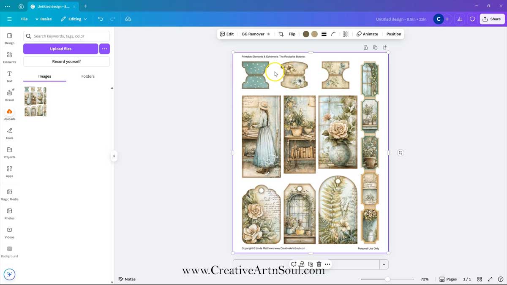Viewport: 507px width, 285px height.
Task: Open the Uploads panel
Action: [x=9, y=114]
